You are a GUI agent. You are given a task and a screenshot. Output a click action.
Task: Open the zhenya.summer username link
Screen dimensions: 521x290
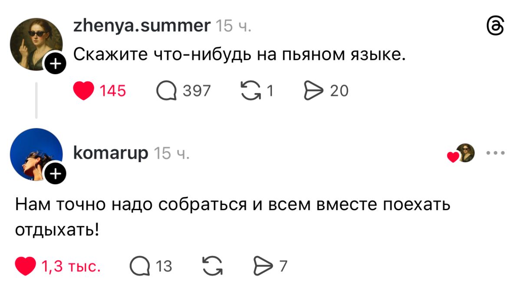point(142,26)
